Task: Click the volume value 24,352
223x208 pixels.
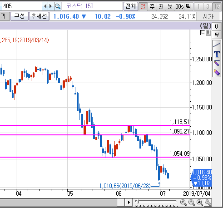Action: point(159,16)
